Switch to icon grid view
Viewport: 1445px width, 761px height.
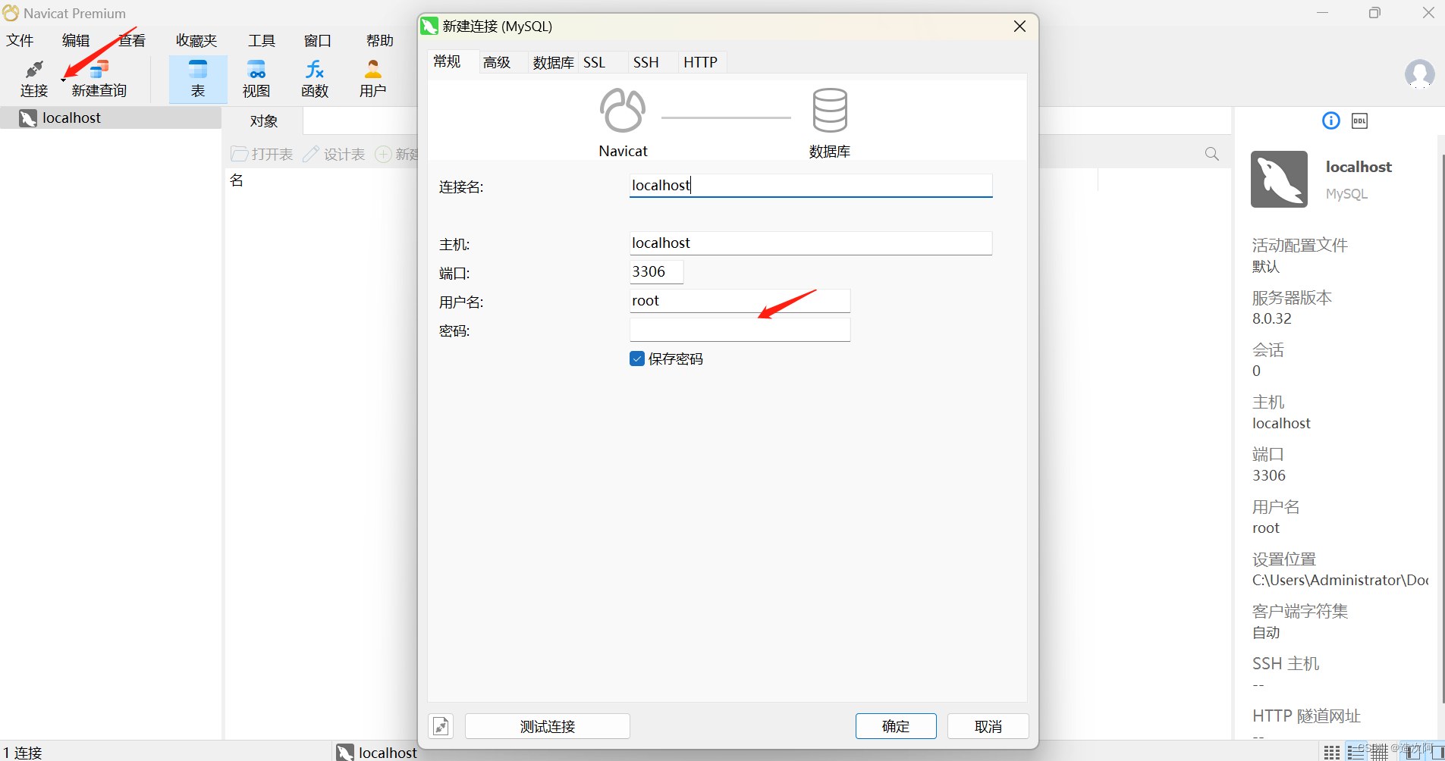coord(1332,752)
